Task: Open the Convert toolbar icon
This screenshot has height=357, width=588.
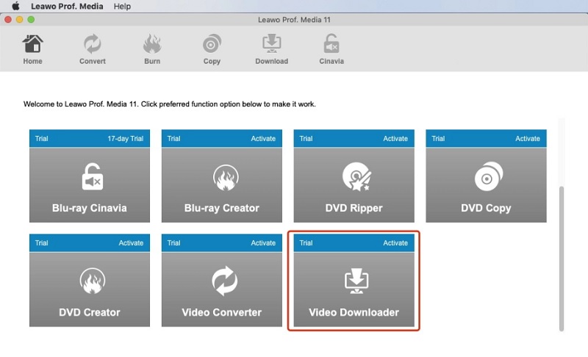Action: (x=93, y=49)
